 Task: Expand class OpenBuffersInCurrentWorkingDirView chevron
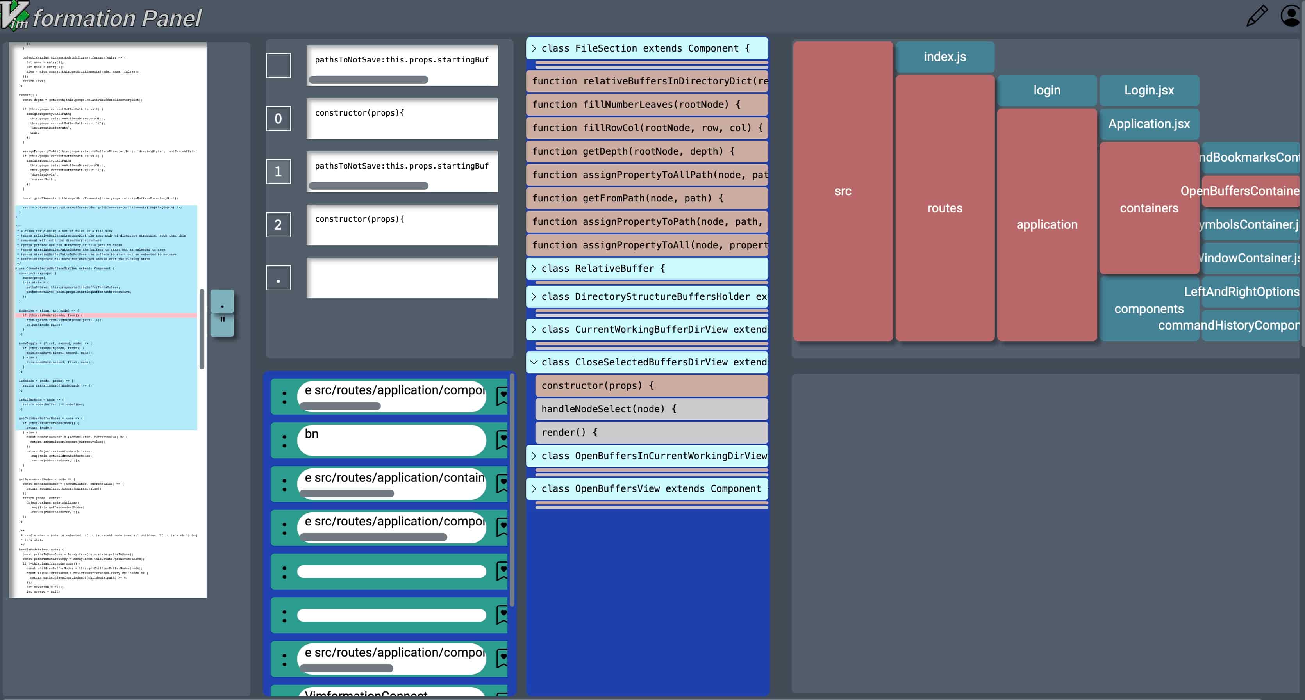(x=534, y=456)
